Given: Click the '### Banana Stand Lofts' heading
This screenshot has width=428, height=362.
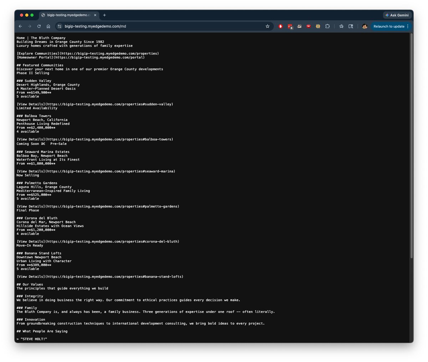Looking at the screenshot, I should [39, 253].
